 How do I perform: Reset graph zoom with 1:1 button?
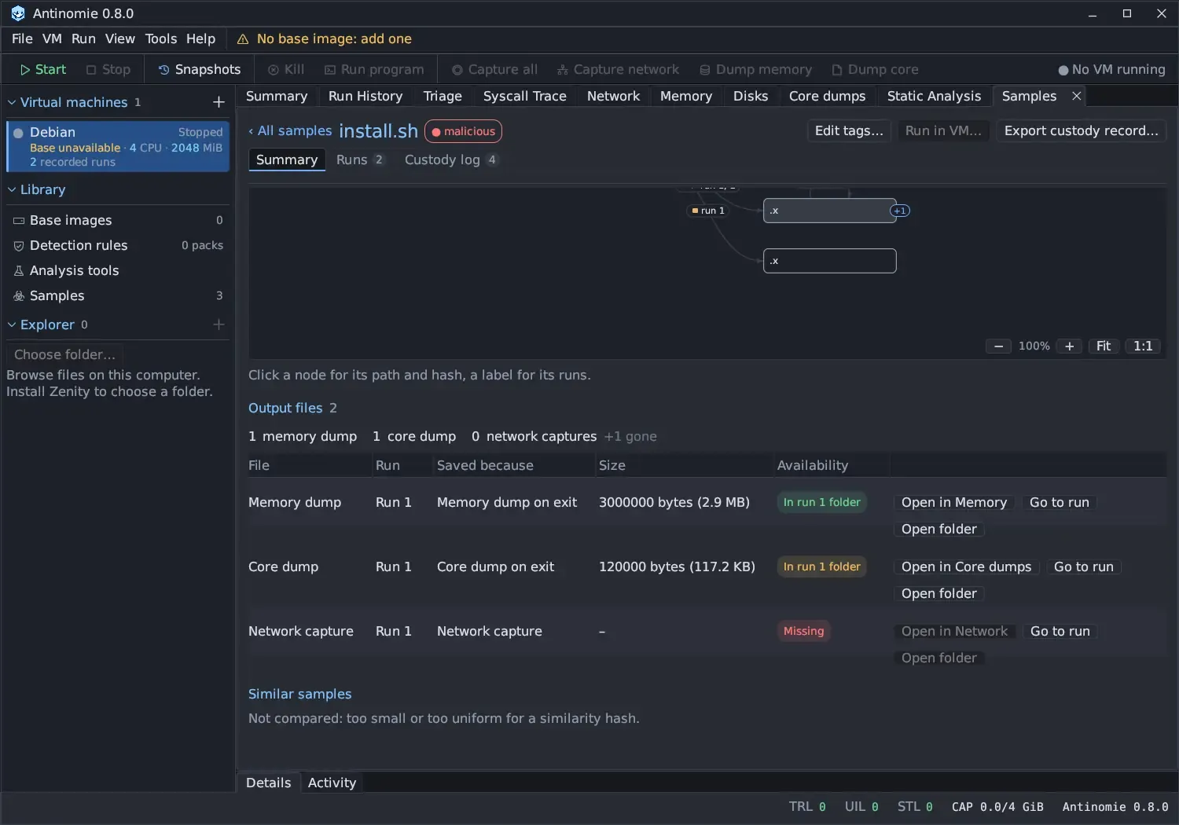(x=1143, y=346)
